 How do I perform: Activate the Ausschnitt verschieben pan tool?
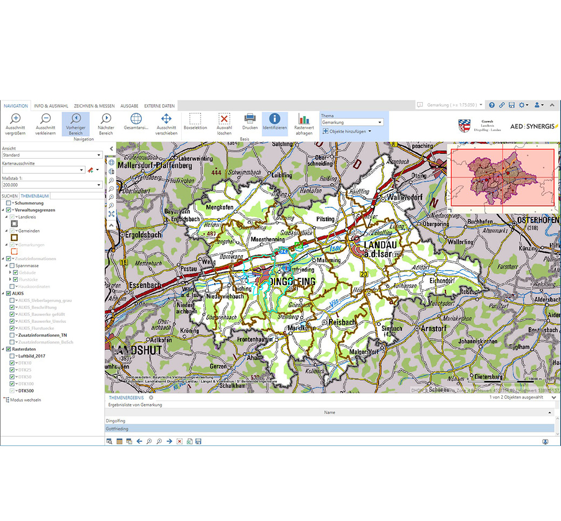(166, 124)
